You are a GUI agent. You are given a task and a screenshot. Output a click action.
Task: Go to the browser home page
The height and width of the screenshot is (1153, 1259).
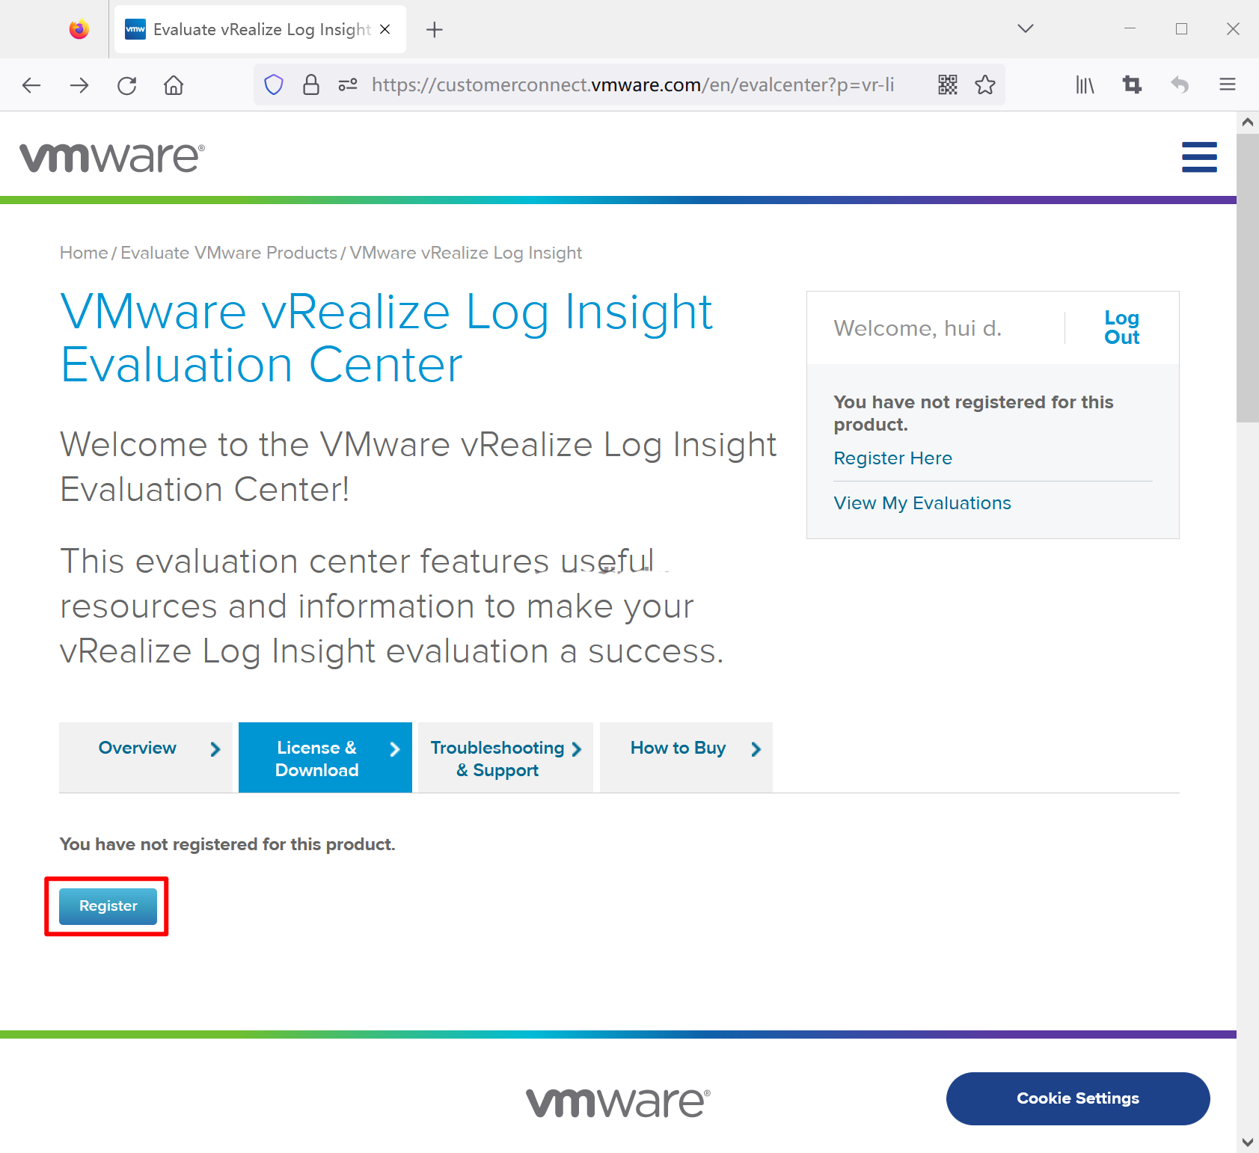pos(174,85)
